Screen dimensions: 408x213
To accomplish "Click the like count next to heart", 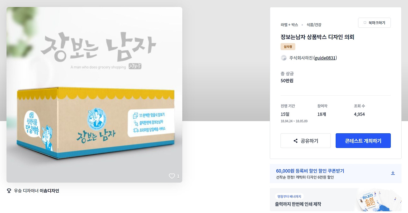I will [178, 176].
